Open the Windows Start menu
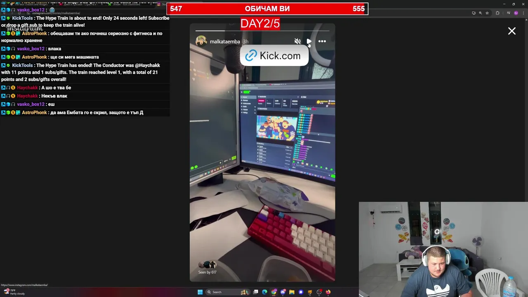Image resolution: width=528 pixels, height=297 pixels. coord(200,292)
